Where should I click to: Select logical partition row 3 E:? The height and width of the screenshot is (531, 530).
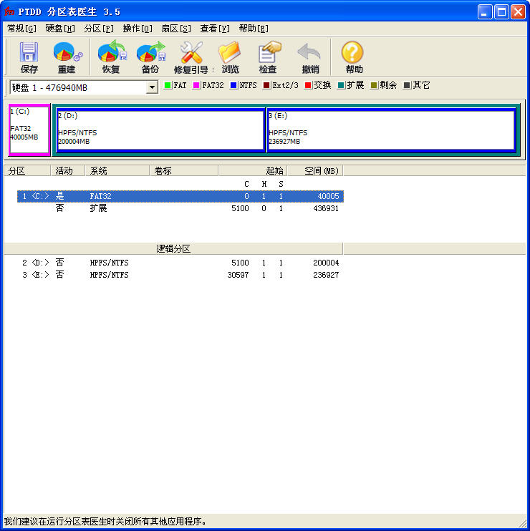tap(179, 275)
